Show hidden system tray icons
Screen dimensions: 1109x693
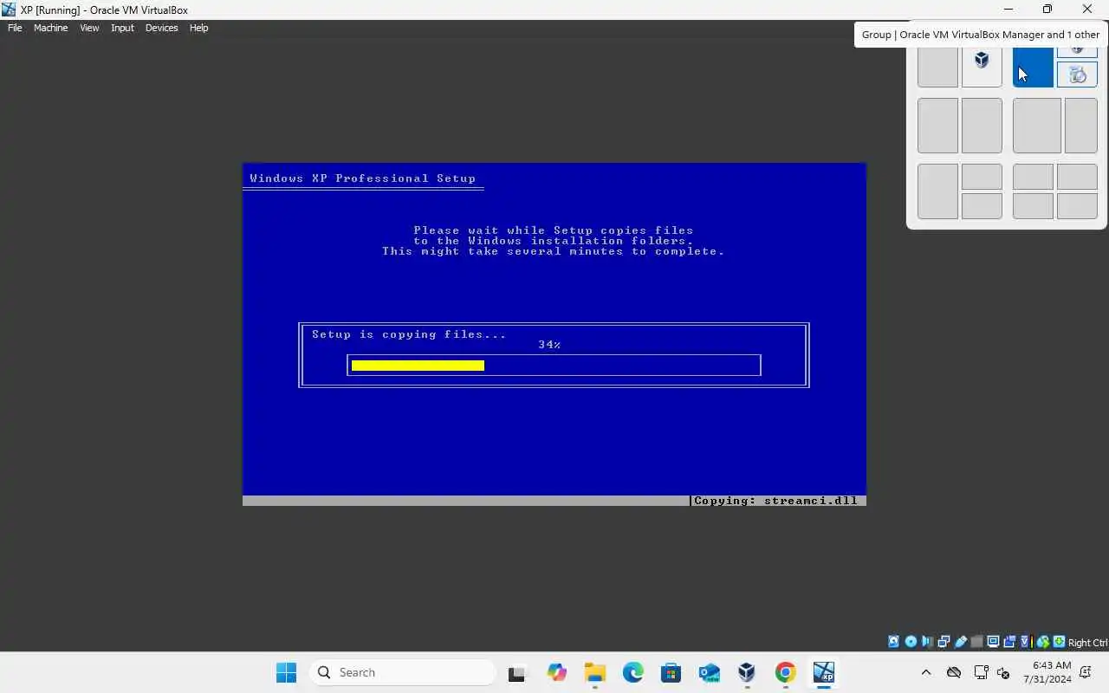tap(925, 672)
